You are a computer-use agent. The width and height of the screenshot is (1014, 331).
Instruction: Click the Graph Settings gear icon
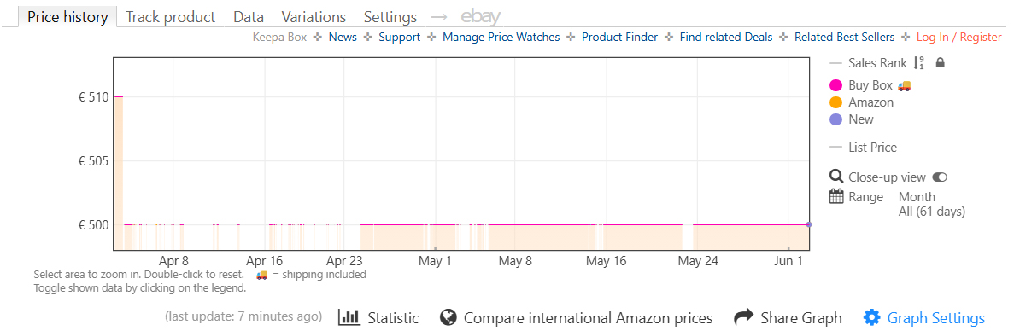pos(872,317)
